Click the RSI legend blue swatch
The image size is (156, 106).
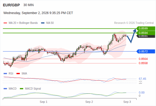tap(5, 74)
